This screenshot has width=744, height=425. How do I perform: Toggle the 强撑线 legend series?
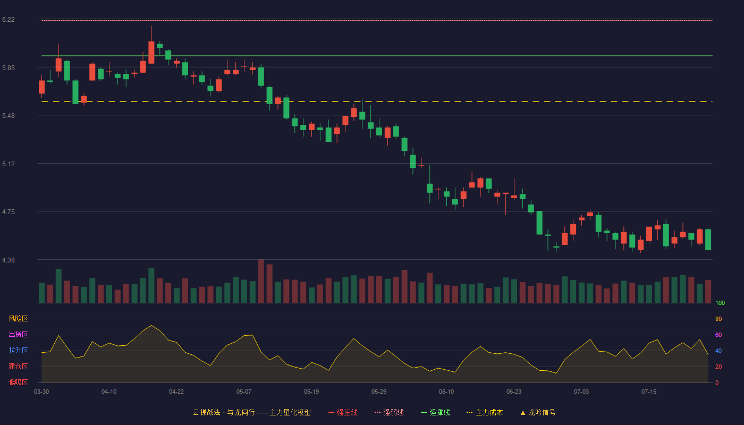click(435, 412)
